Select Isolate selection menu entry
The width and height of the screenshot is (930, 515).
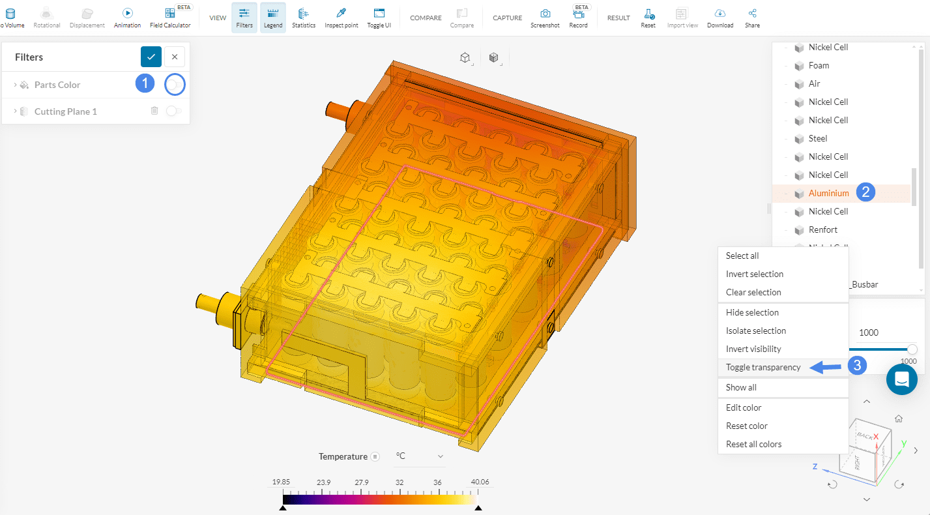(x=756, y=331)
